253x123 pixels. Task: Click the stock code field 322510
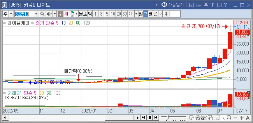[x=24, y=14]
